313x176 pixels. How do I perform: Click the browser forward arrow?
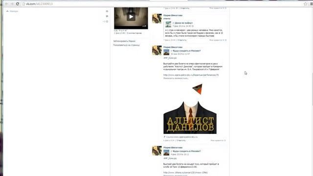pyautogui.click(x=12, y=4)
